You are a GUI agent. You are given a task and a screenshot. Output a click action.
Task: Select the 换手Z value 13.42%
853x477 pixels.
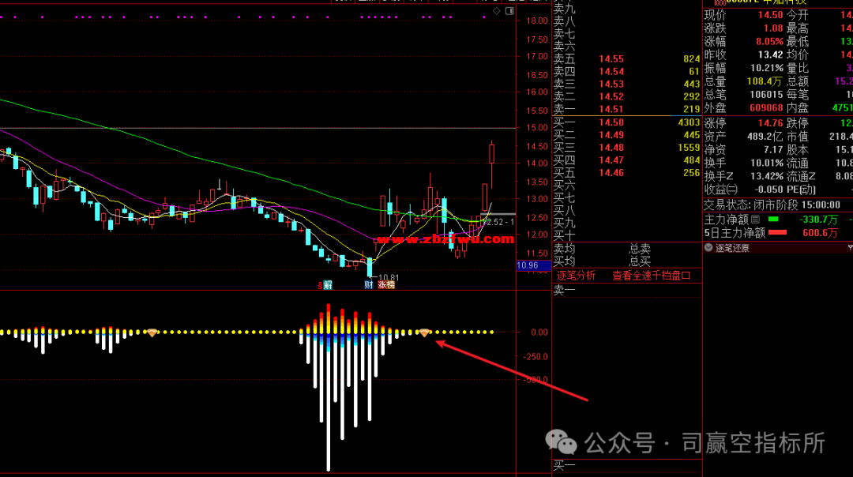[766, 176]
